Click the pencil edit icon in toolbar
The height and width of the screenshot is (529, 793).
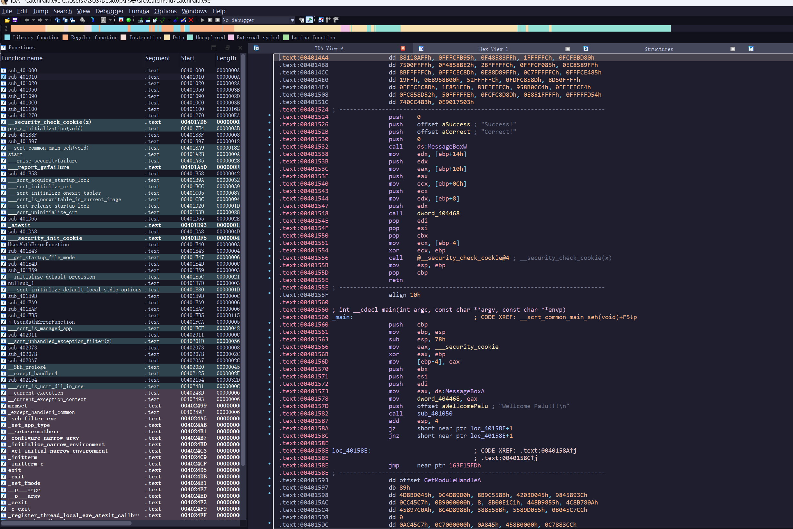[x=183, y=20]
